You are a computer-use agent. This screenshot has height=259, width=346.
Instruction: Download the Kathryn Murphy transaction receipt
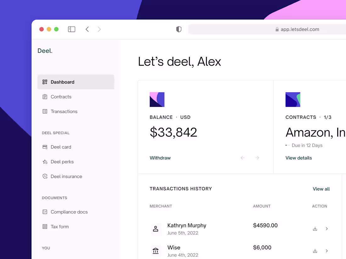pyautogui.click(x=315, y=229)
